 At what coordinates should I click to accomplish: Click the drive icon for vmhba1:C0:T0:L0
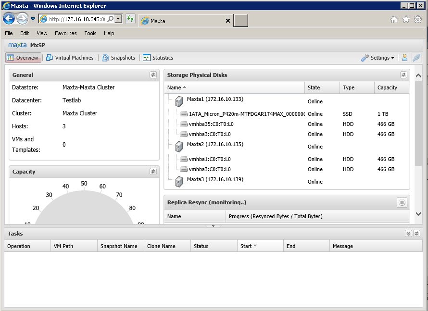click(184, 159)
